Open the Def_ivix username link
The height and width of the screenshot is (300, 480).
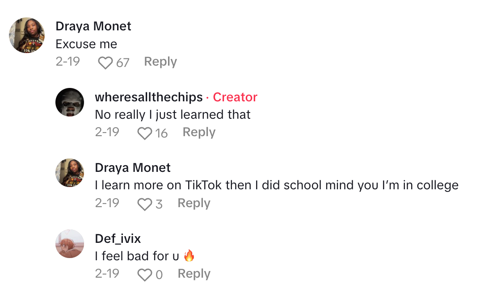118,238
